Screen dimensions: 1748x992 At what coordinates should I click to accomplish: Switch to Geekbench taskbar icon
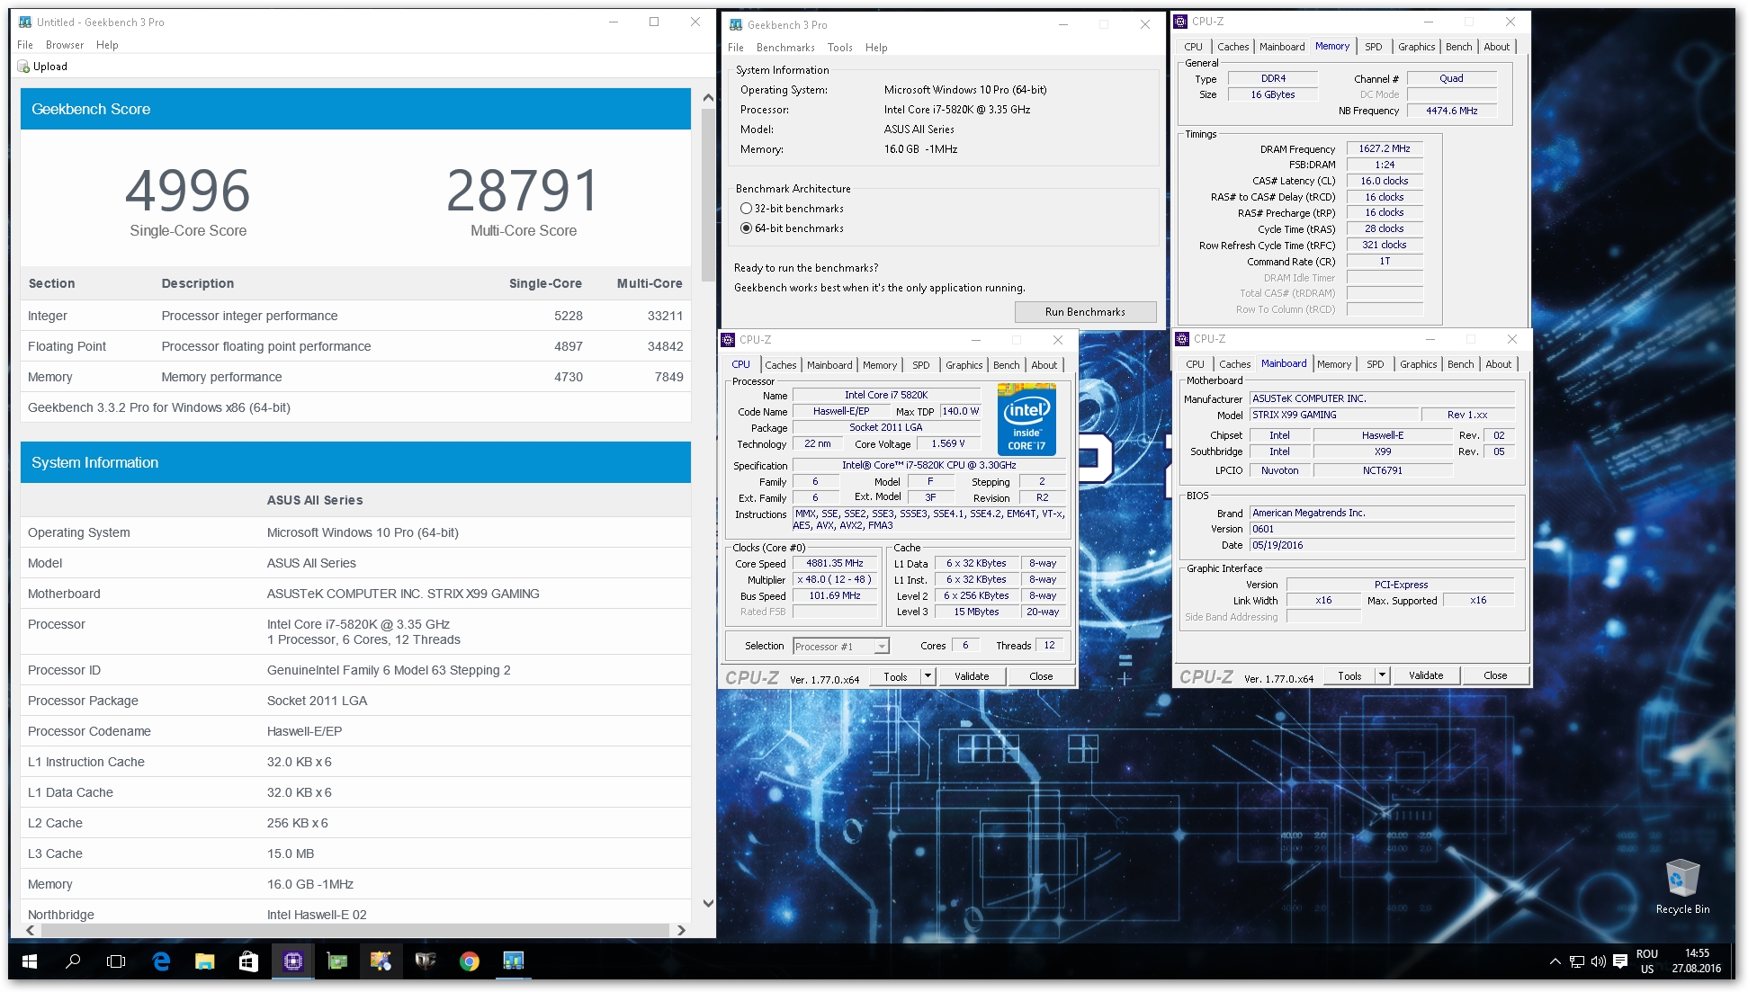514,961
